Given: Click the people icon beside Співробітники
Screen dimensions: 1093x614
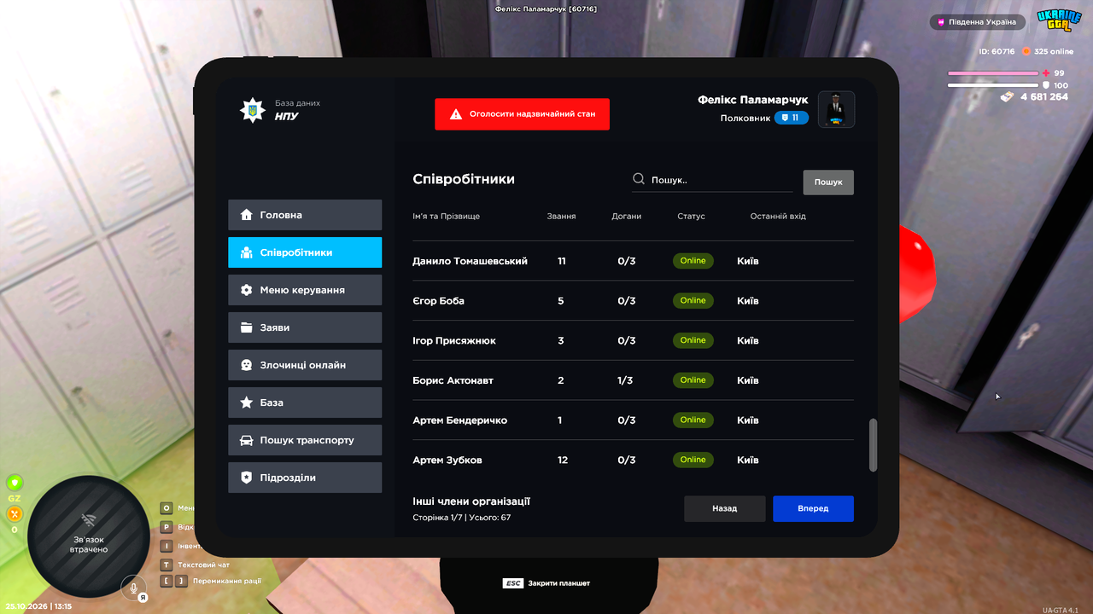Looking at the screenshot, I should (246, 252).
